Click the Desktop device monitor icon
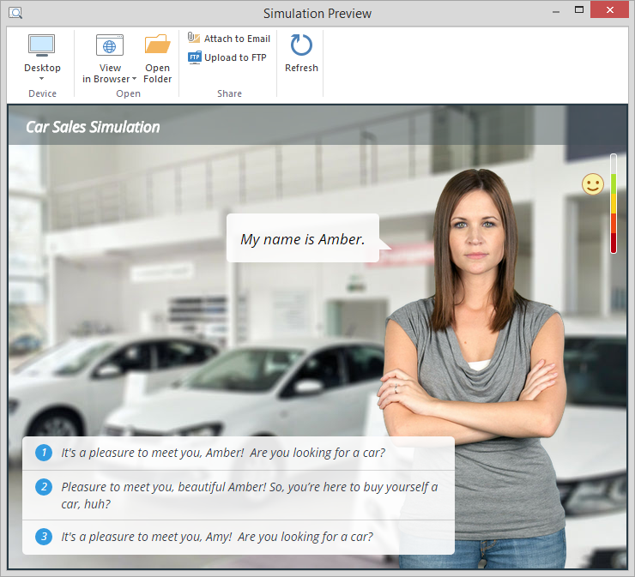Image resolution: width=635 pixels, height=577 pixels. [42, 45]
